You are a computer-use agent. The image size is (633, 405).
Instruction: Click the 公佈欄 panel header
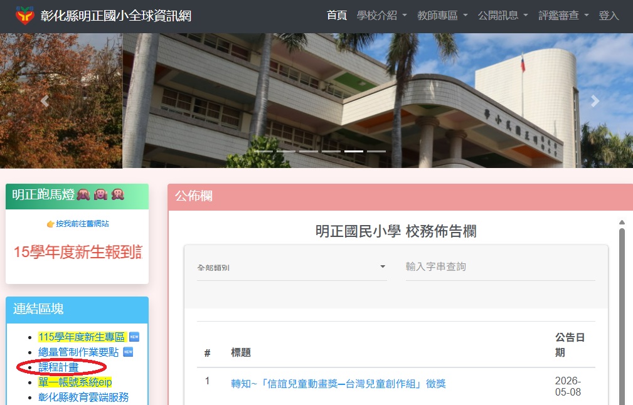(x=400, y=197)
